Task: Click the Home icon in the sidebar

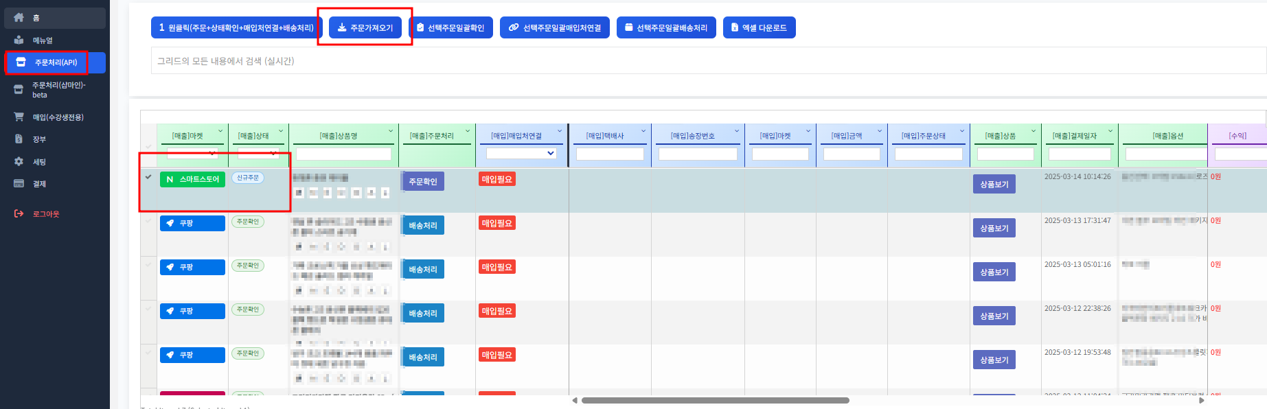Action: pyautogui.click(x=19, y=18)
